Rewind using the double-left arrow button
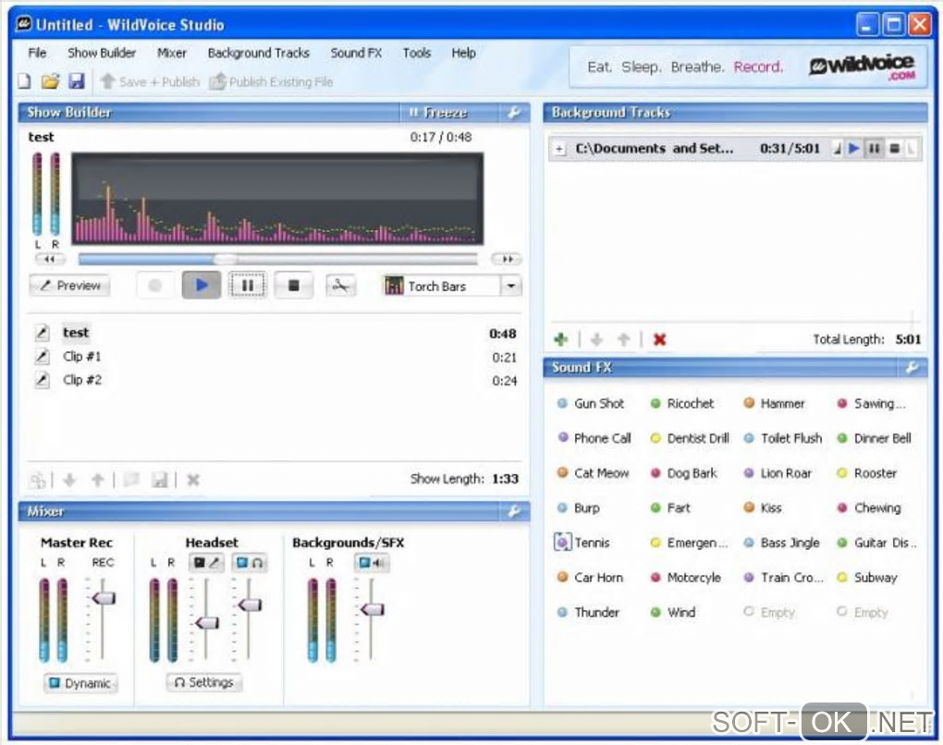This screenshot has width=943, height=745. pos(49,259)
